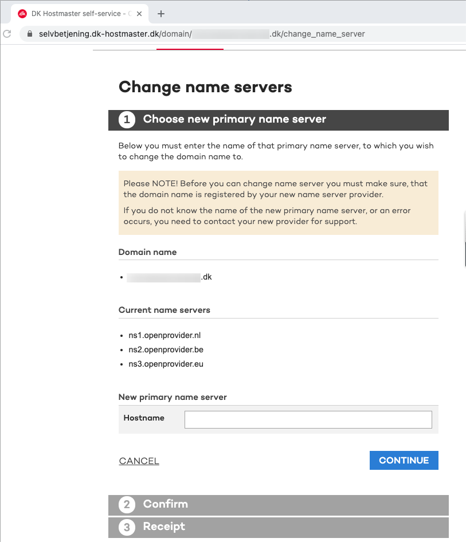This screenshot has width=466, height=542.
Task: Expand the Receipt step label
Action: click(x=164, y=527)
